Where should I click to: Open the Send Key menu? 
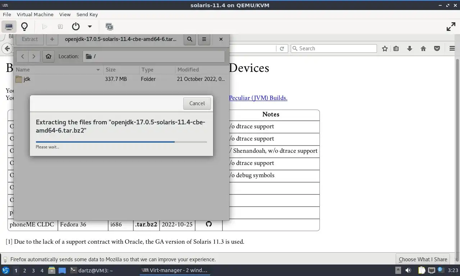click(87, 14)
